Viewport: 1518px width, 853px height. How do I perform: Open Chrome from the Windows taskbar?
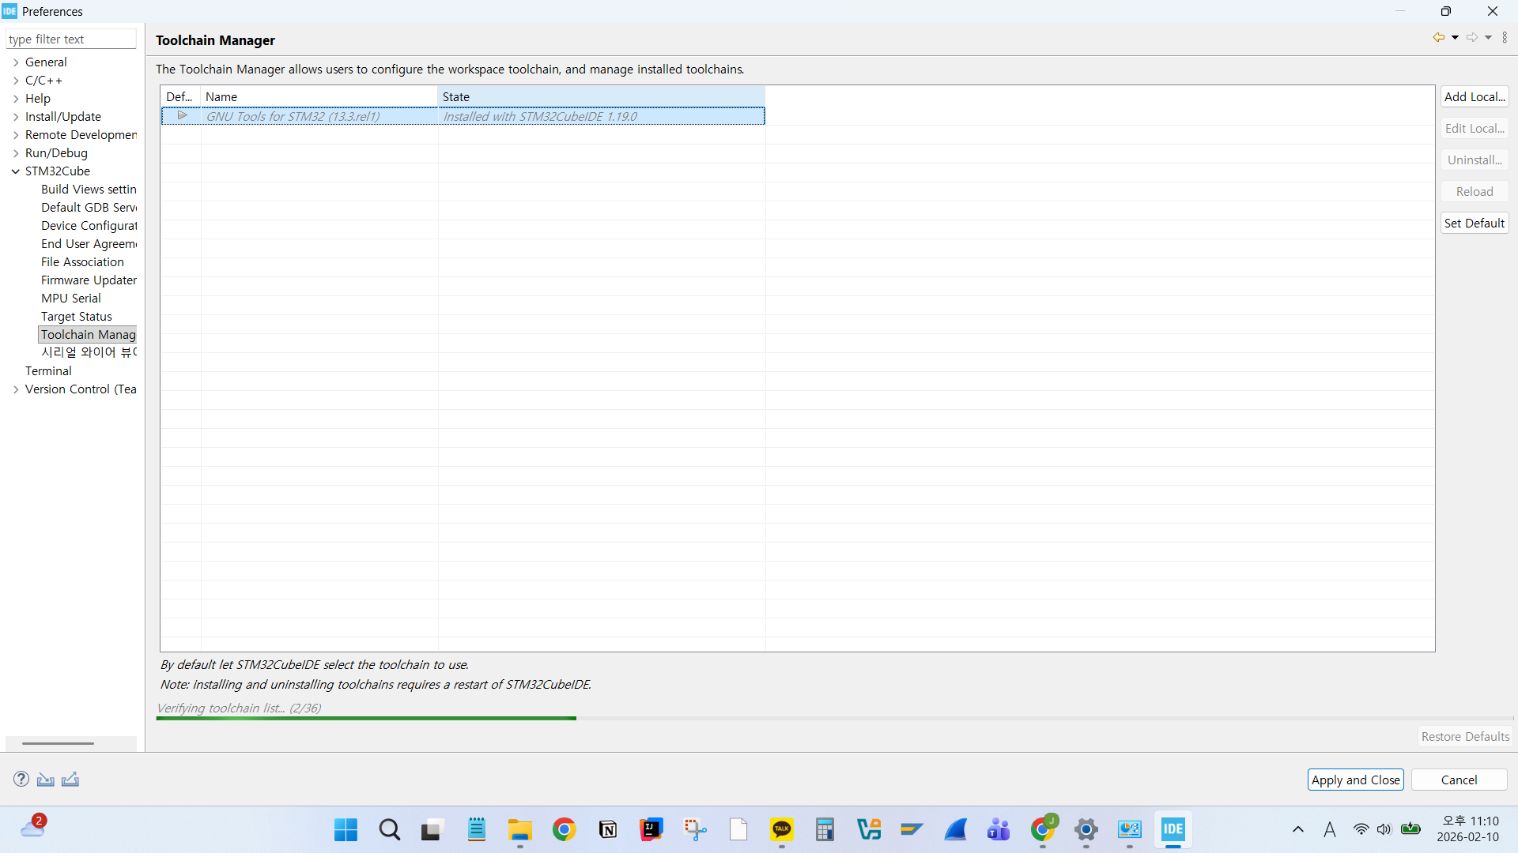click(x=564, y=829)
